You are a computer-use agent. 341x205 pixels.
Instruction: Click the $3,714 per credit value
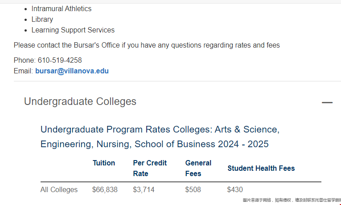(144, 189)
